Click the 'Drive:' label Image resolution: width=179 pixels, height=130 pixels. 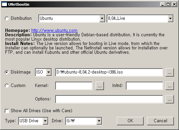[x=57, y=121]
